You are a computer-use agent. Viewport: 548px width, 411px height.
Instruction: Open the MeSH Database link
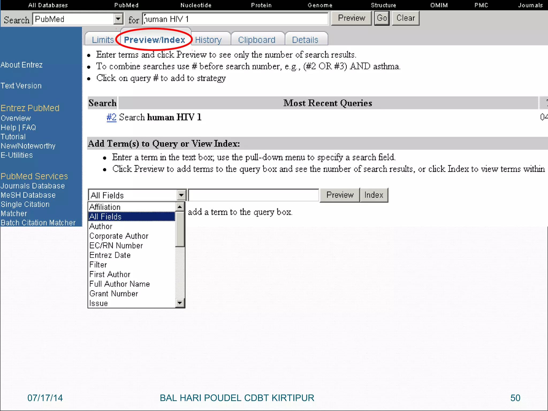point(28,195)
